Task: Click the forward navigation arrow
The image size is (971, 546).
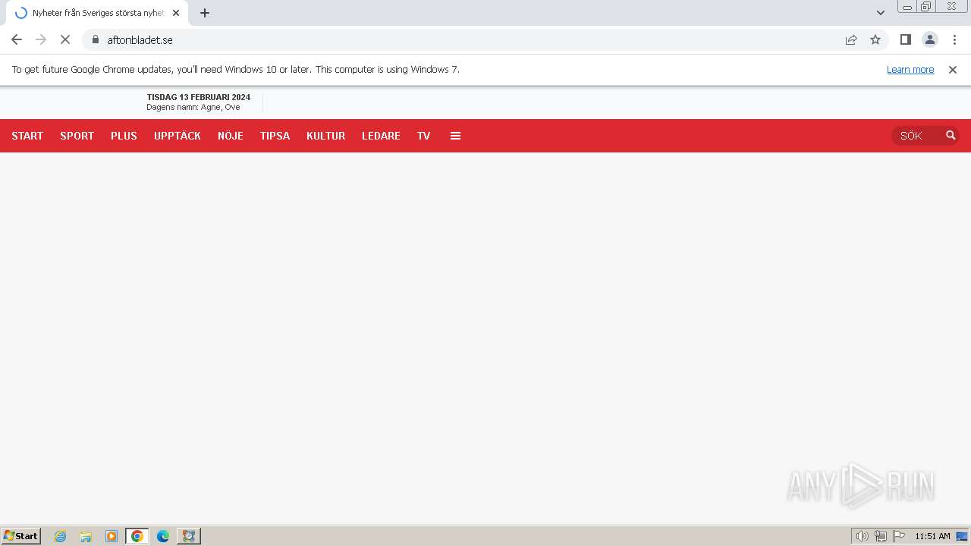Action: tap(41, 39)
